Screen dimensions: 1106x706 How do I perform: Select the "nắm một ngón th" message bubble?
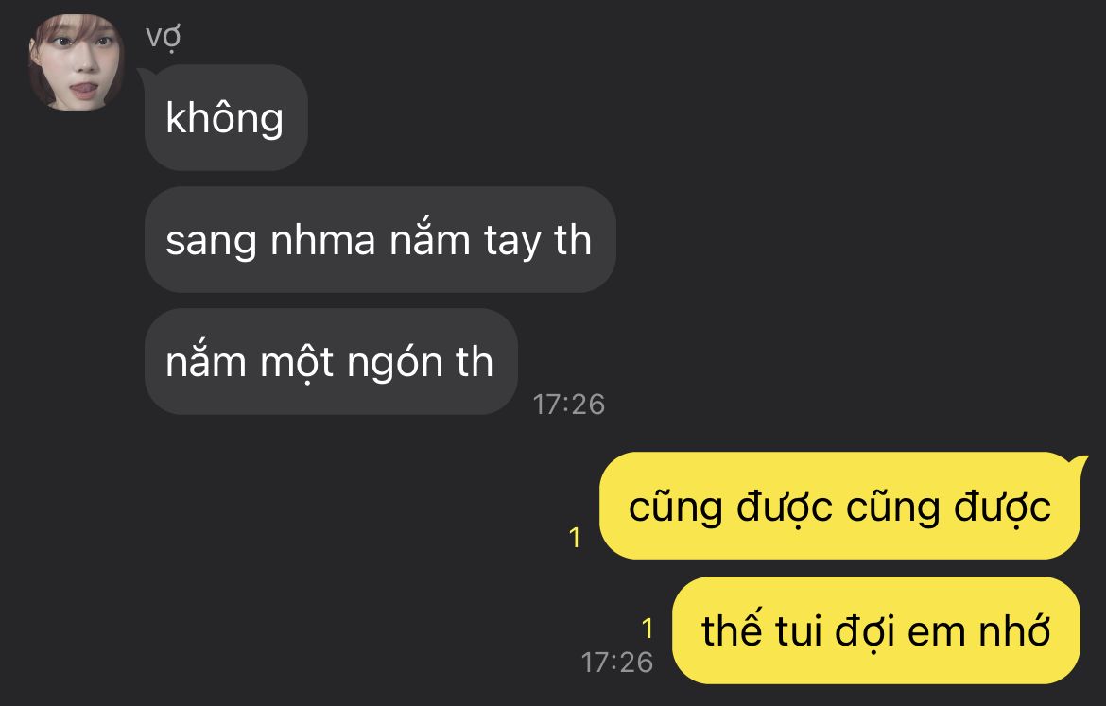pyautogui.click(x=331, y=362)
